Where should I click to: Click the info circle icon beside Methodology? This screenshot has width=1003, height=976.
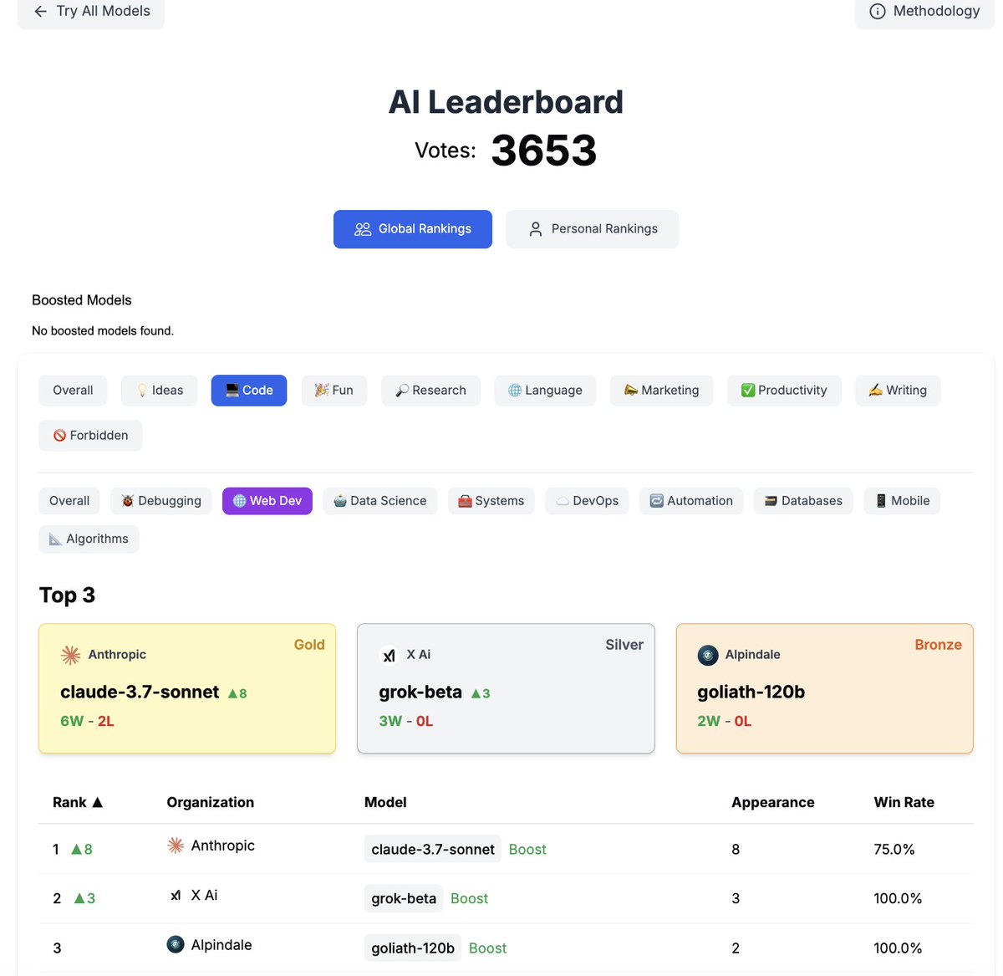coord(878,12)
